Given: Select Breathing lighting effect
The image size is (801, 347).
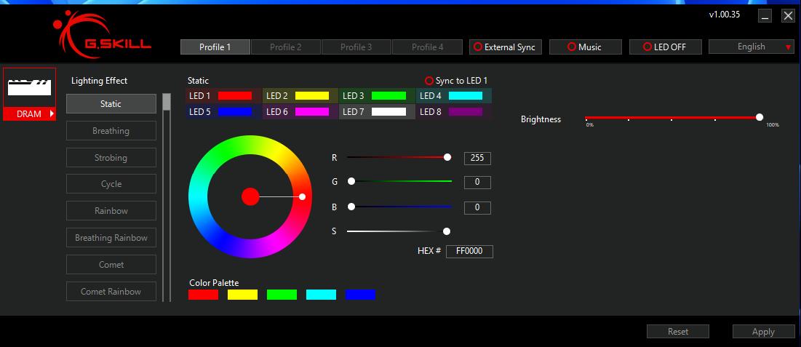Looking at the screenshot, I should tap(111, 131).
